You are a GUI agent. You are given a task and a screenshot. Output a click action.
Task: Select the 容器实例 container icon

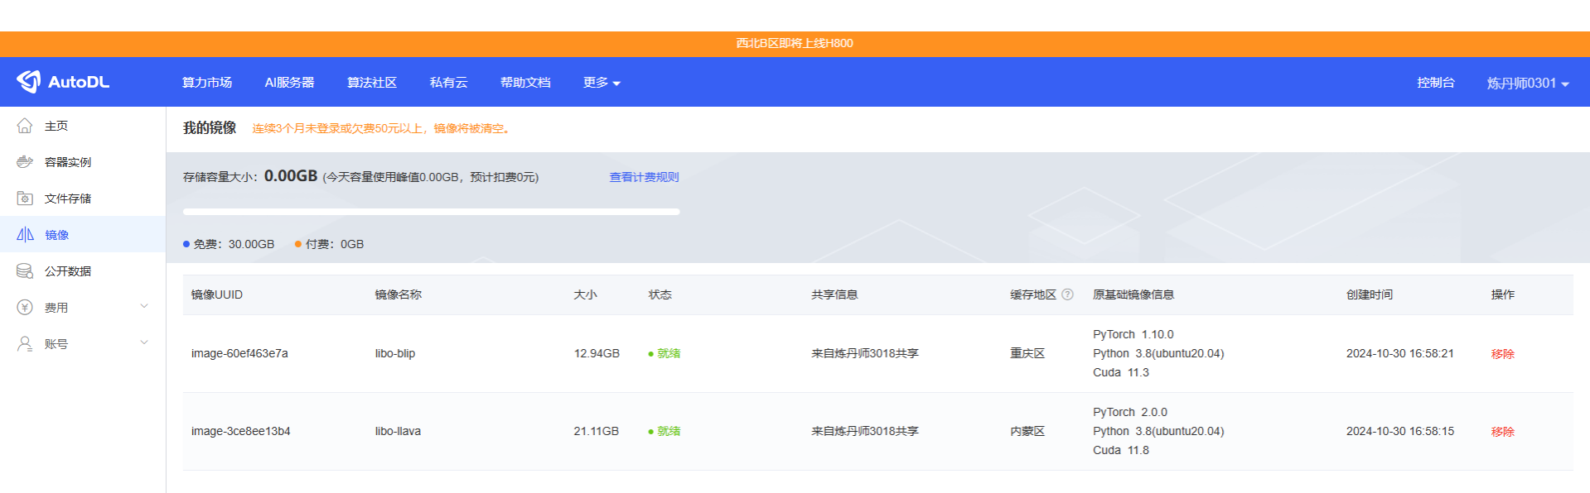(x=25, y=162)
